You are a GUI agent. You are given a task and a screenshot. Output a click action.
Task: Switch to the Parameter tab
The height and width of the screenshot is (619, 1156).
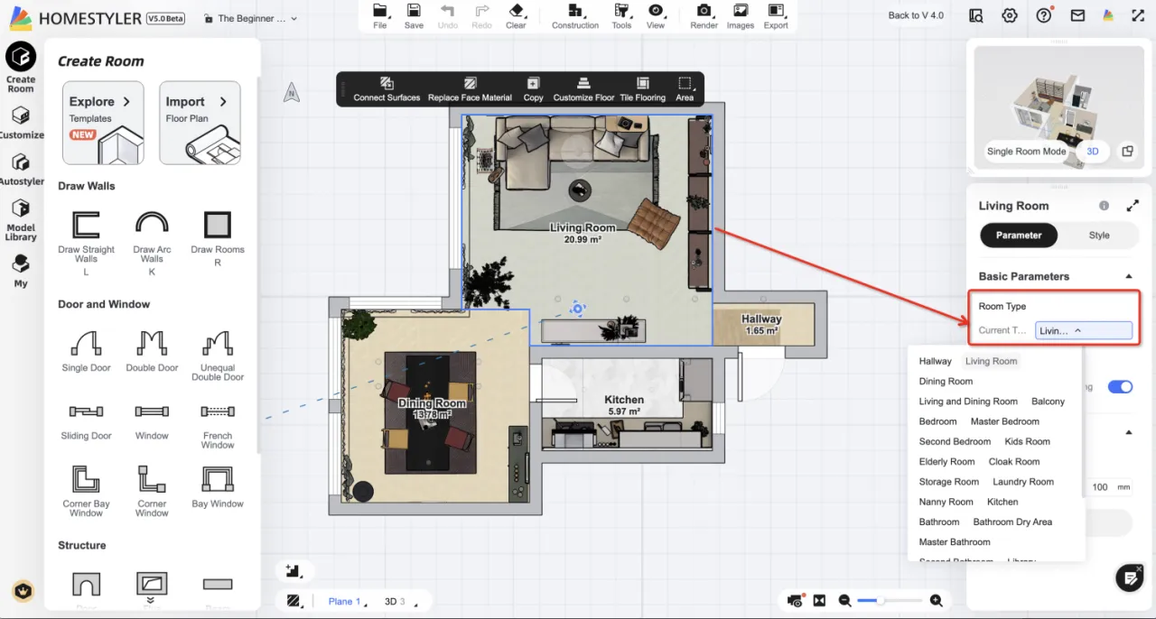(x=1019, y=236)
